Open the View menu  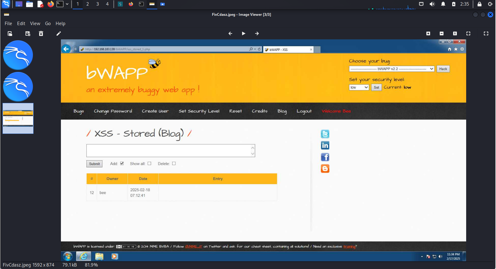35,24
